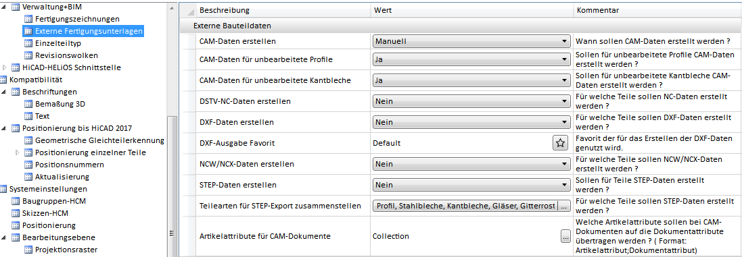Viewport: 742px width, 257px height.
Task: Click the table icon beside Revisionswolken
Action: tap(28, 55)
